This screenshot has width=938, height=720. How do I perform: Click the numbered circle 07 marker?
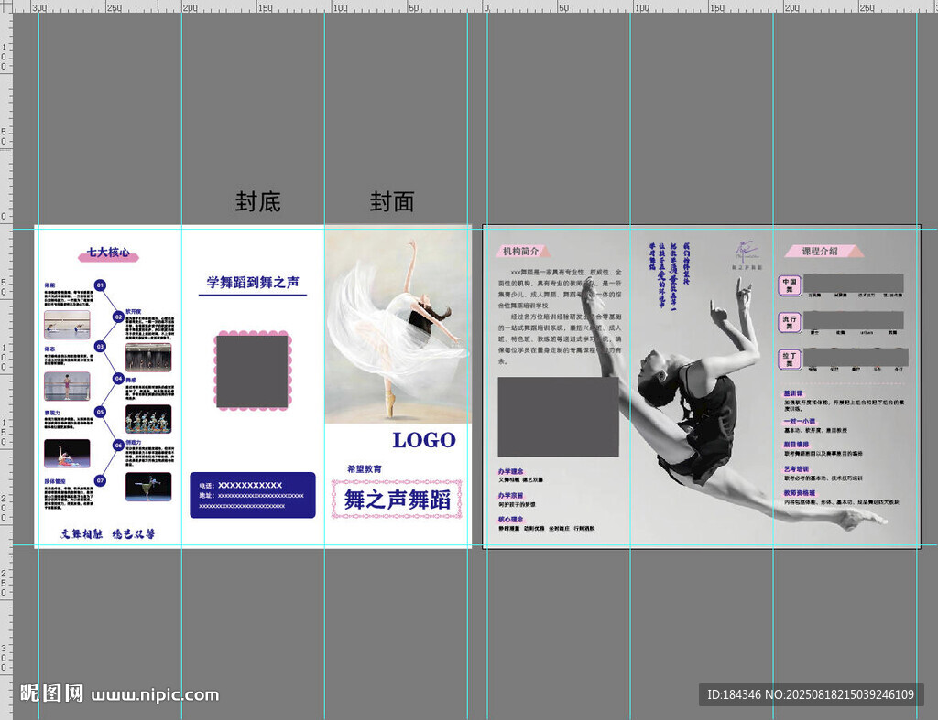[x=100, y=480]
